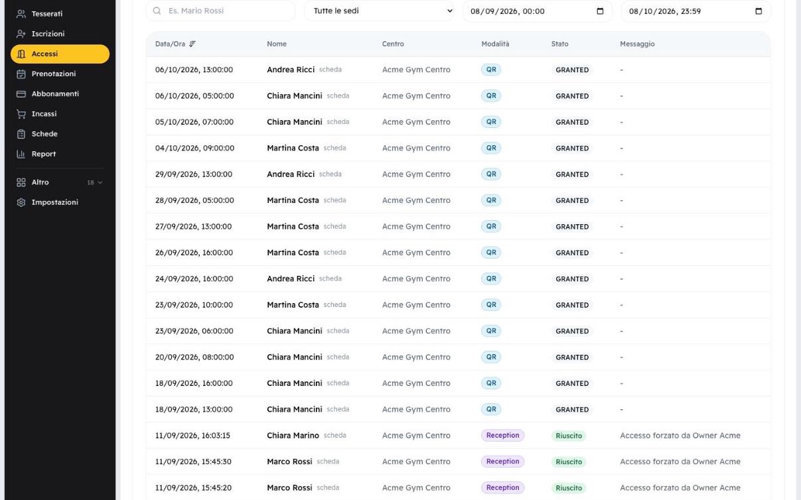Click Riuscito status on Chiara Marino row
The image size is (801, 500).
(x=569, y=436)
